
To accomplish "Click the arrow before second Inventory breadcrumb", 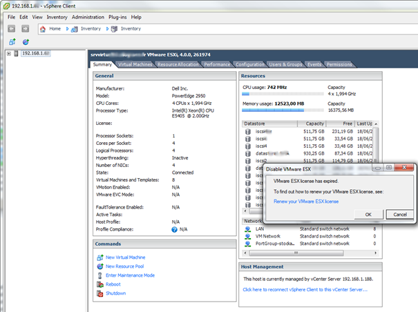I will tap(107, 29).
